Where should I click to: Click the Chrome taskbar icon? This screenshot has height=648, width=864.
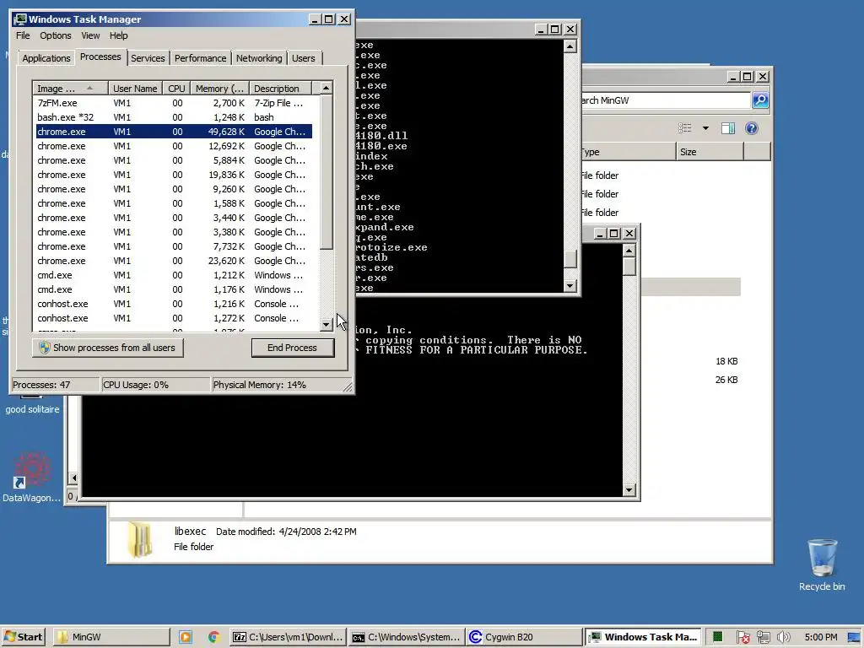(213, 637)
